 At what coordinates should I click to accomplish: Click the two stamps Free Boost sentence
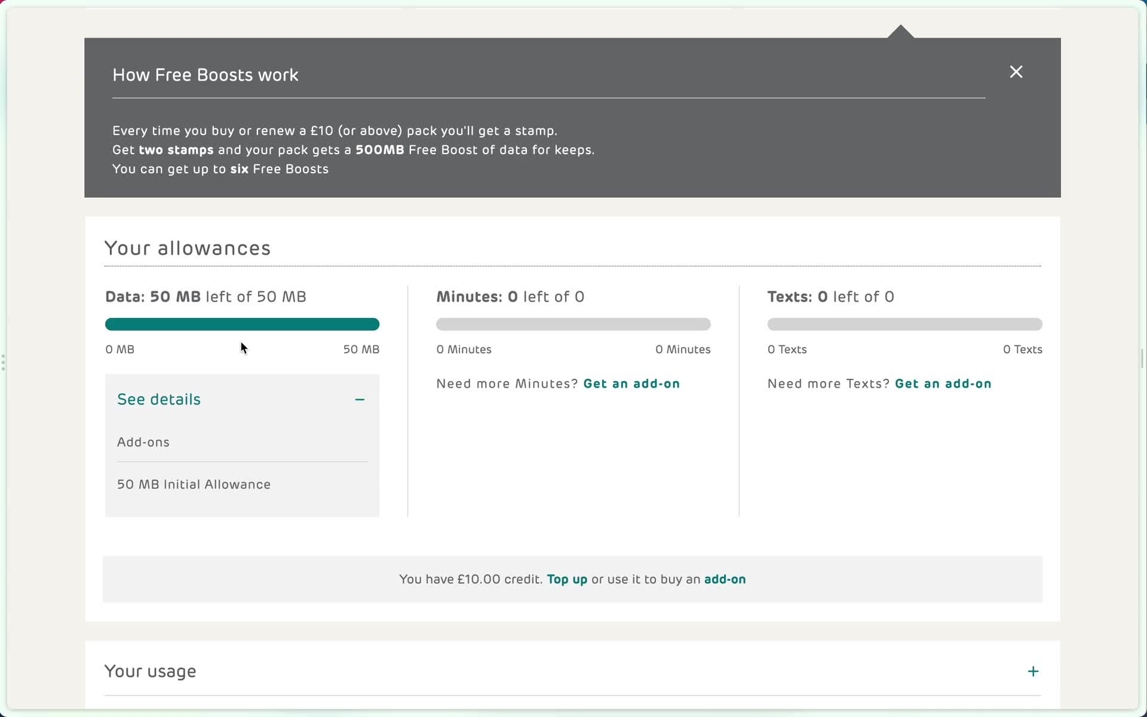coord(354,150)
